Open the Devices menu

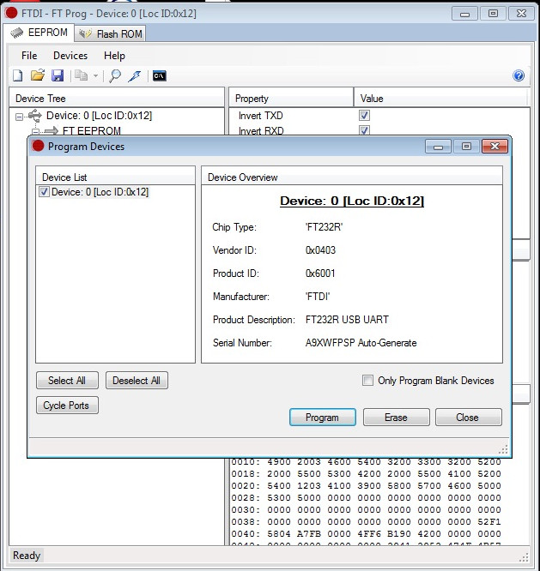click(x=70, y=56)
